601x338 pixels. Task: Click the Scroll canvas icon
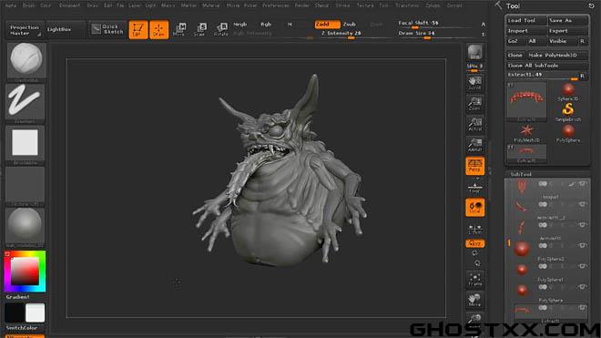tap(474, 83)
